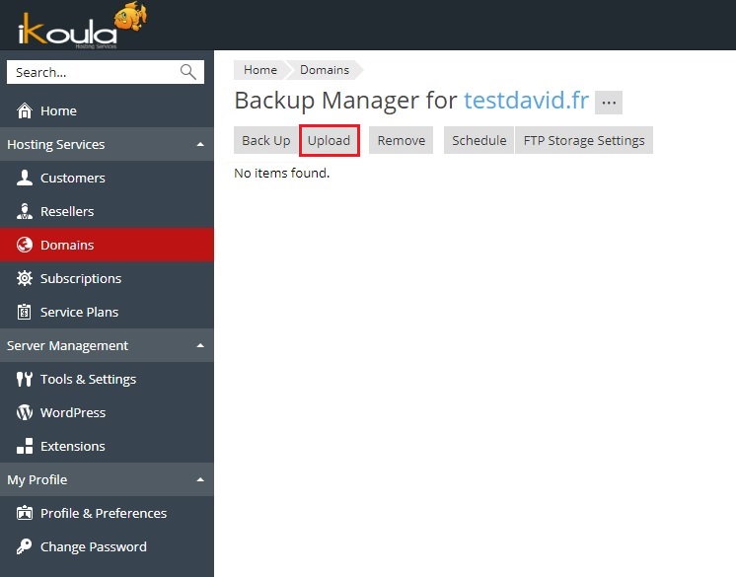Collapse the Server Management section arrow
Screen dimensions: 736x577
[x=200, y=346]
